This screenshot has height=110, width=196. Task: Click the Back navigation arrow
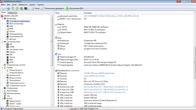4,9
